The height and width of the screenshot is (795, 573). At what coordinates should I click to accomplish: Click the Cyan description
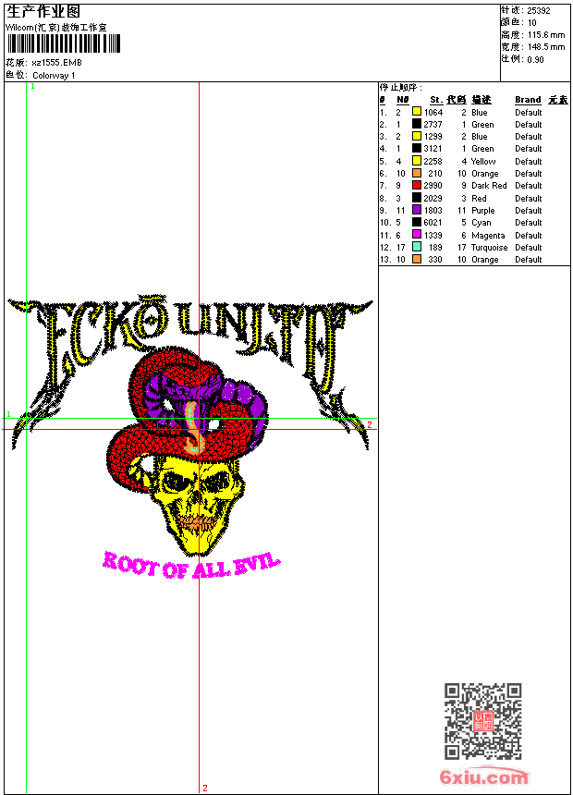tap(481, 223)
